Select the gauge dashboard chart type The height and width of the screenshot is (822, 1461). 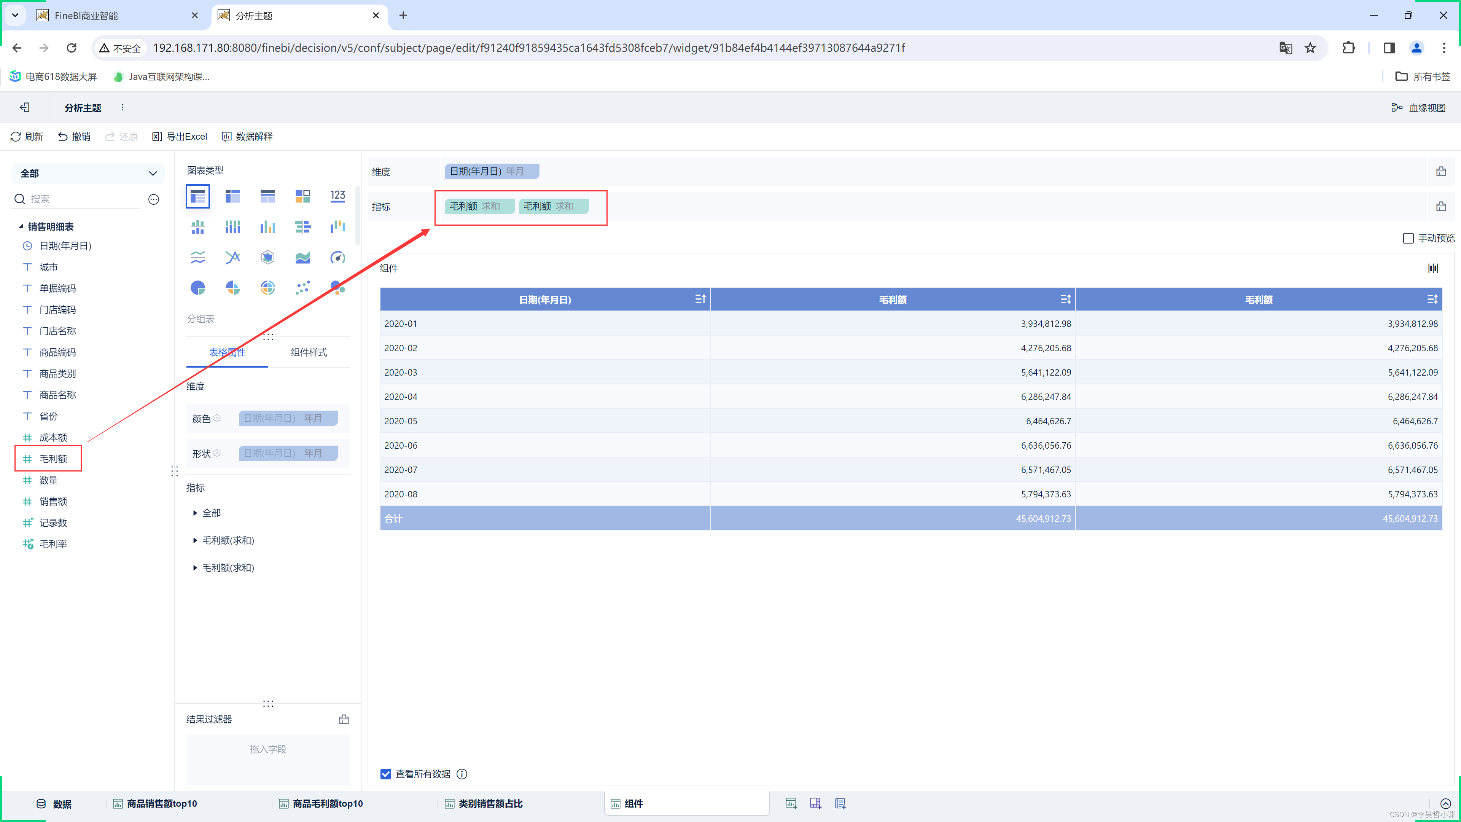338,258
